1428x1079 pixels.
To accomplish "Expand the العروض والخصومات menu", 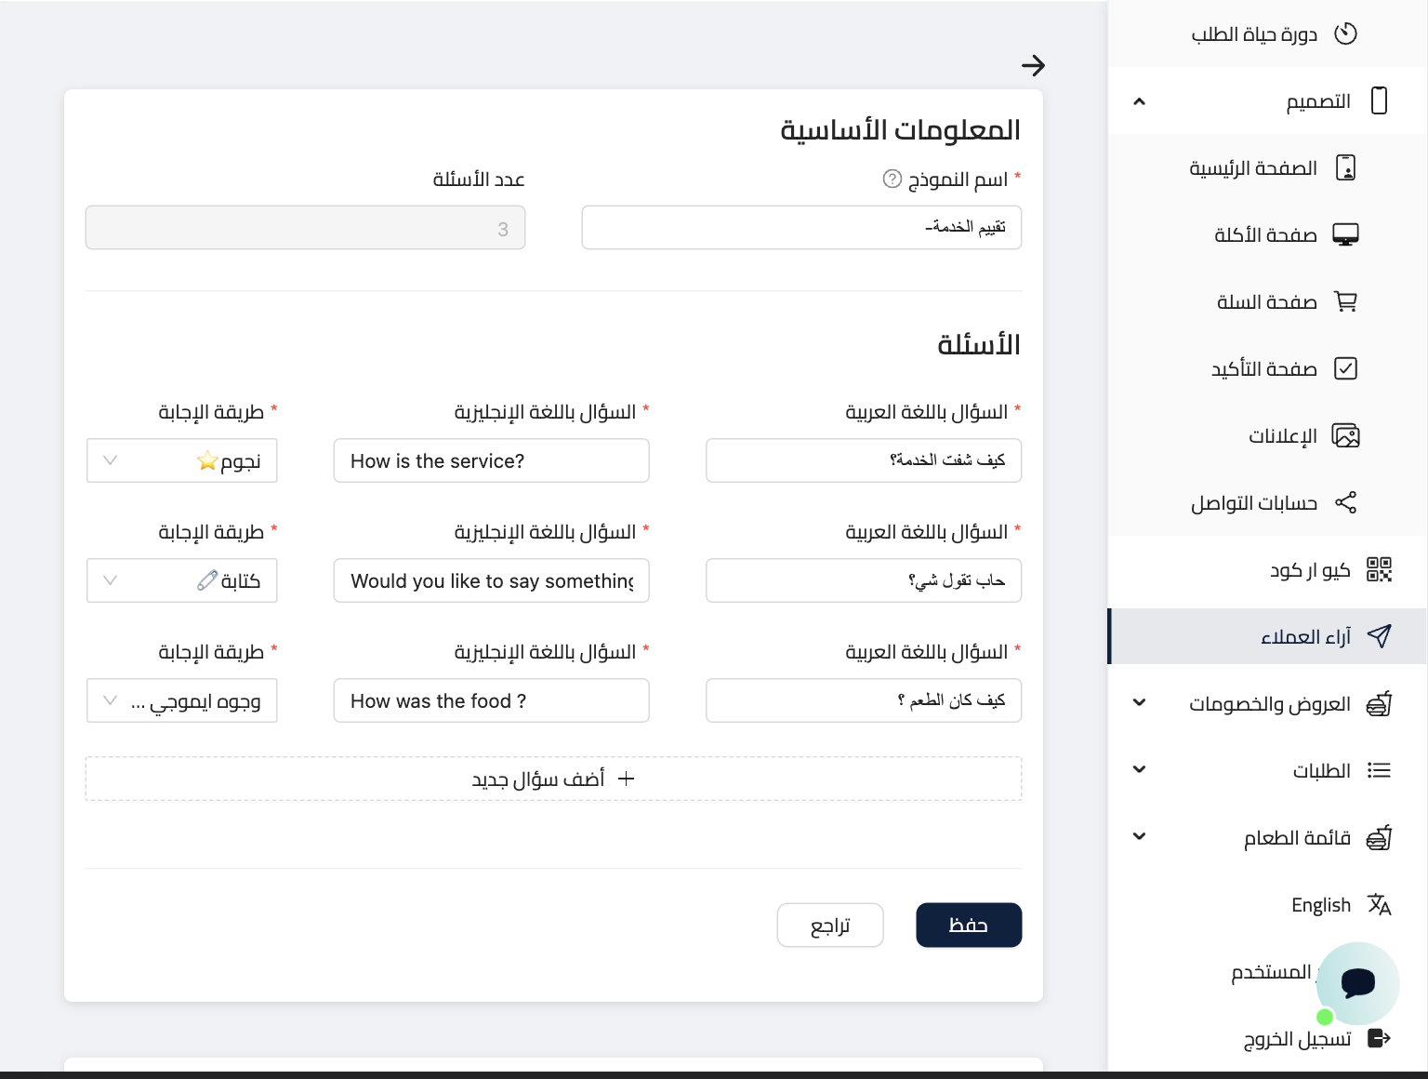I will pos(1140,703).
